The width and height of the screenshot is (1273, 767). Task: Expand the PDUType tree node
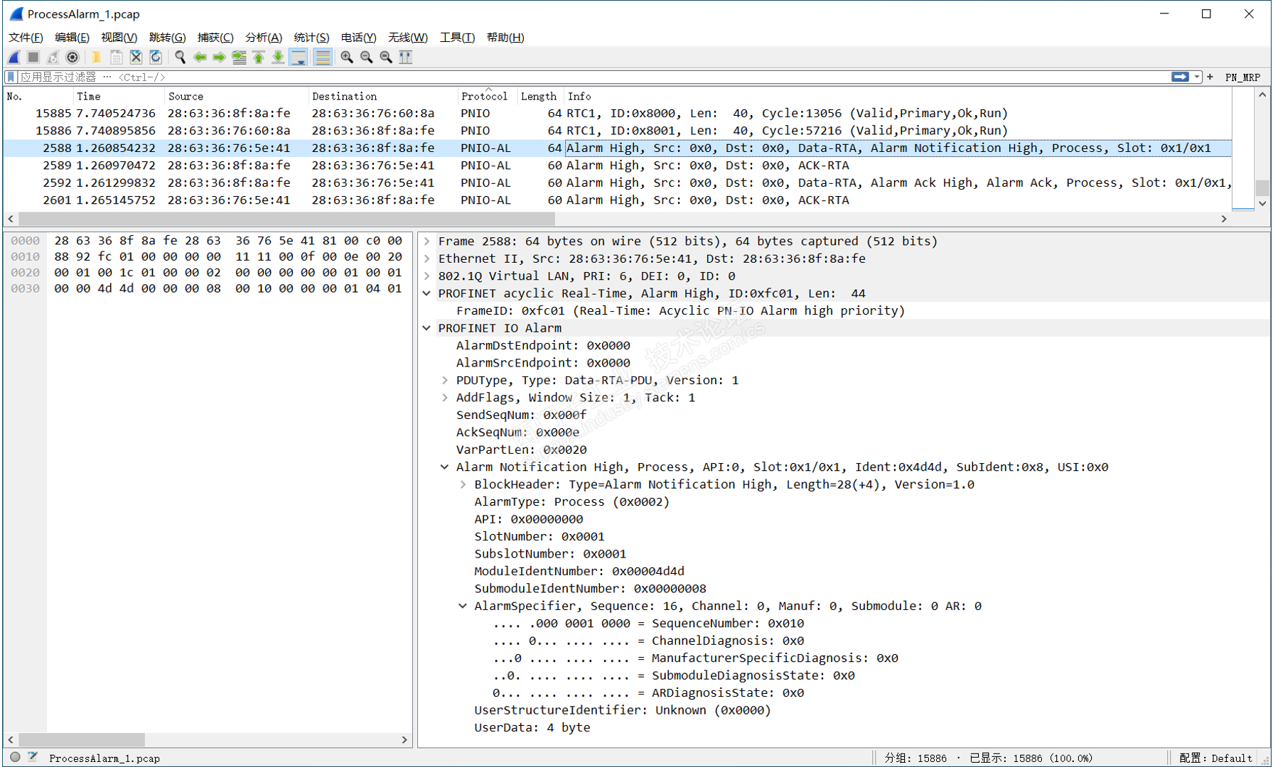tap(445, 381)
